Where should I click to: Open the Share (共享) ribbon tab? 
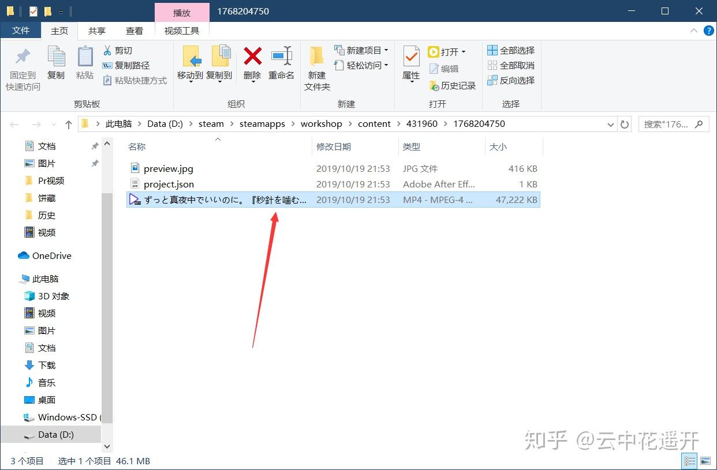coord(97,31)
